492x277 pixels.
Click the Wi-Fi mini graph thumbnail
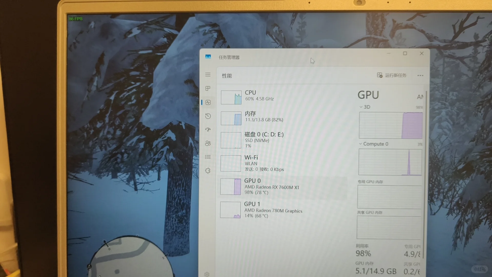click(x=231, y=163)
